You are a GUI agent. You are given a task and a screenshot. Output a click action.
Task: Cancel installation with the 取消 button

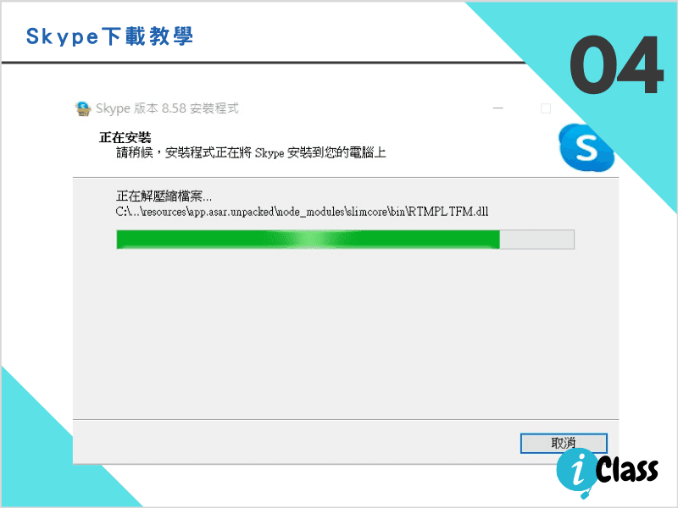coord(564,443)
